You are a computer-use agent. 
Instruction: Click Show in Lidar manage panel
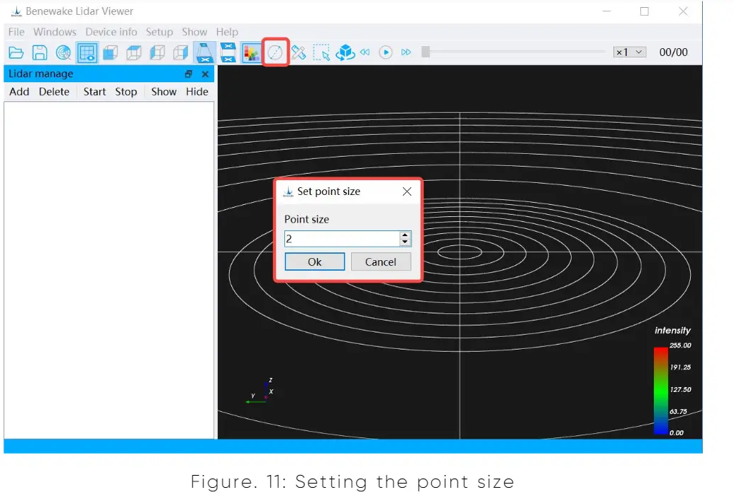(x=164, y=91)
